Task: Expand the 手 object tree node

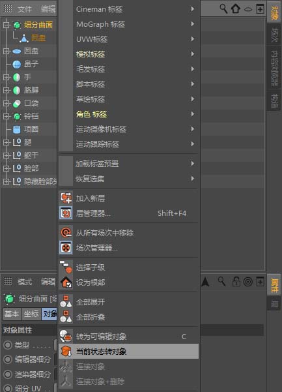Action: pyautogui.click(x=6, y=77)
